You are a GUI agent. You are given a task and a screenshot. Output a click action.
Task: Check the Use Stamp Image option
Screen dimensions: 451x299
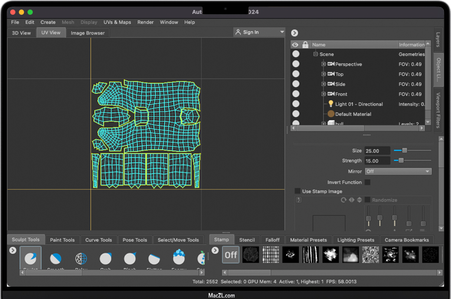tap(297, 191)
